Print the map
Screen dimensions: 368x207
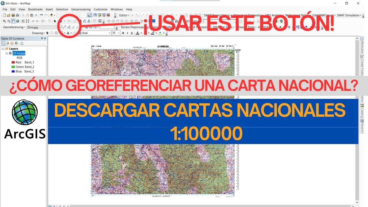click(x=17, y=15)
